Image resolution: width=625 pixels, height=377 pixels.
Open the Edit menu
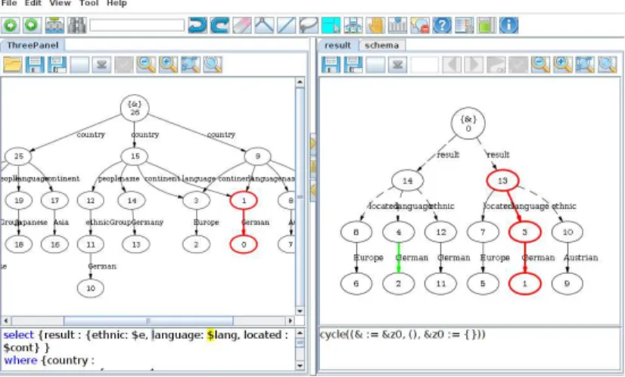click(x=33, y=3)
